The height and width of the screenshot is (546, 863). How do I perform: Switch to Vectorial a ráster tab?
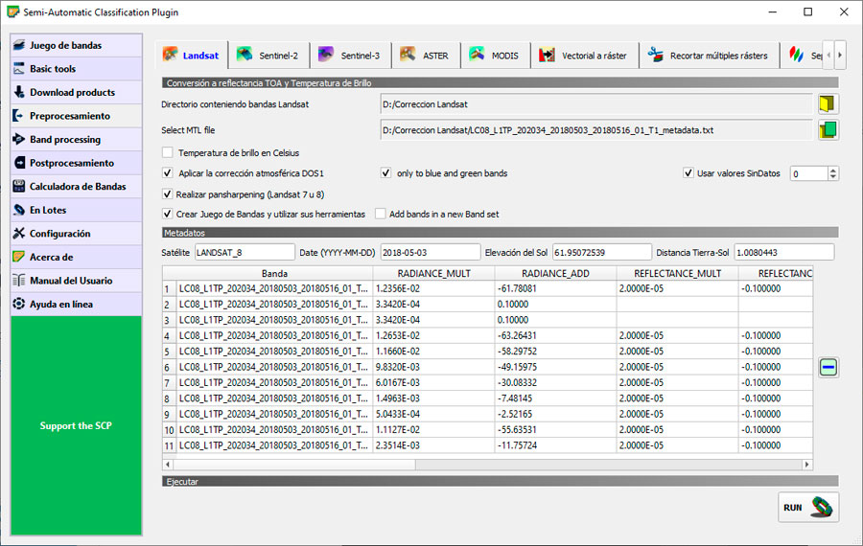[x=584, y=56]
